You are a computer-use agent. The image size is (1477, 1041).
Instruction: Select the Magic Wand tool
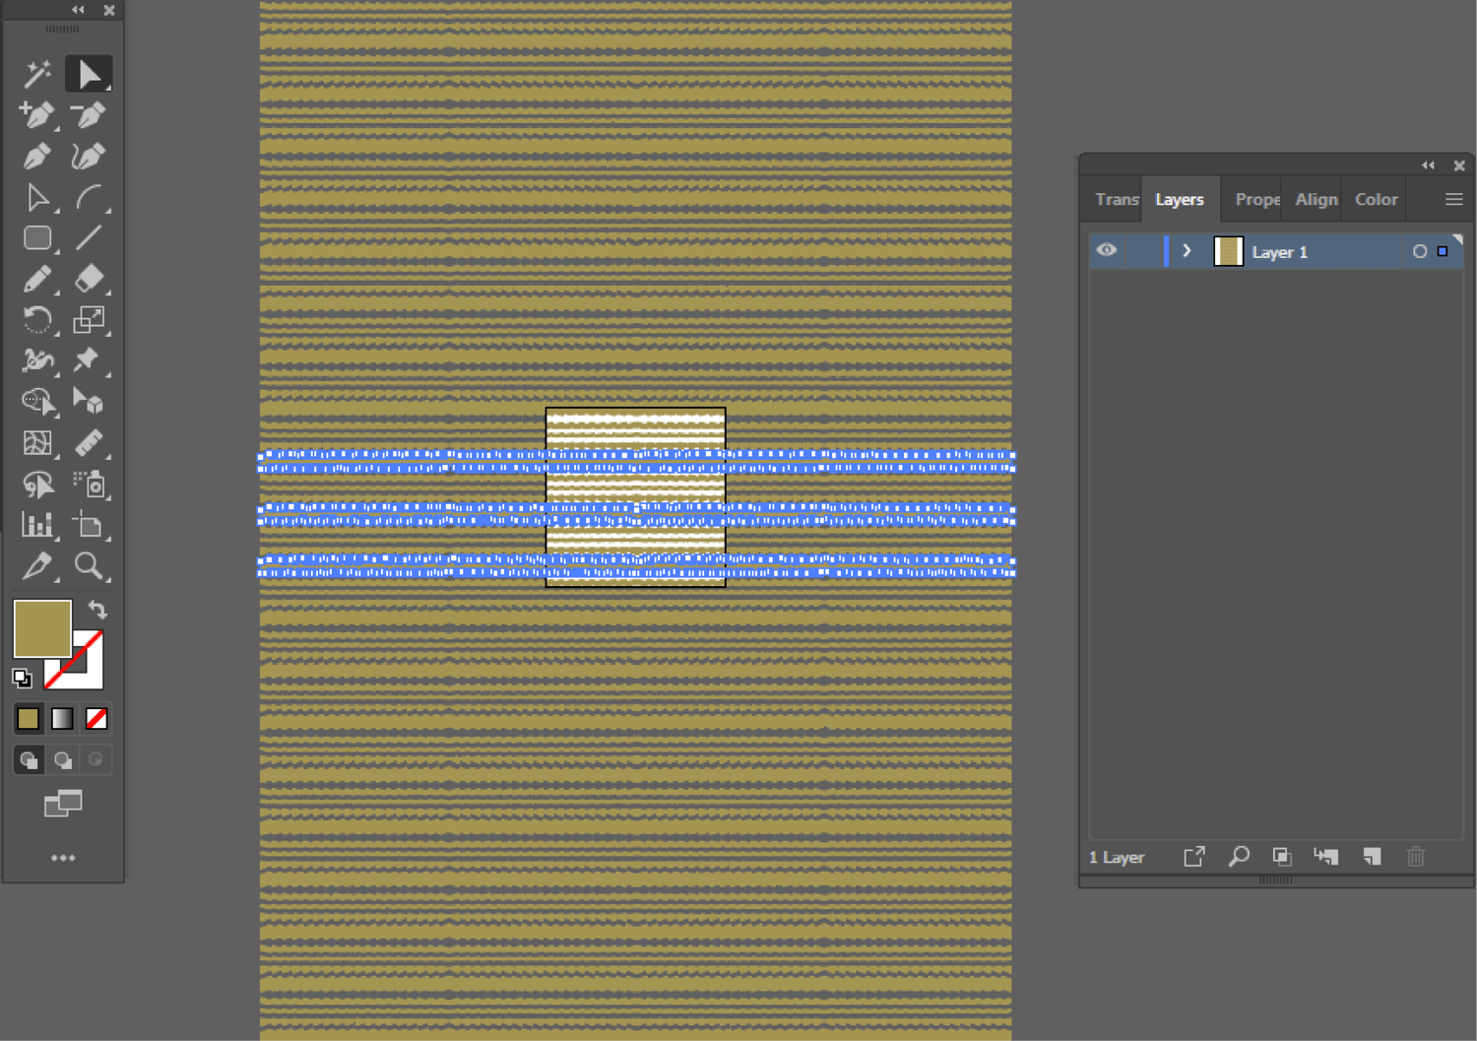(x=37, y=74)
